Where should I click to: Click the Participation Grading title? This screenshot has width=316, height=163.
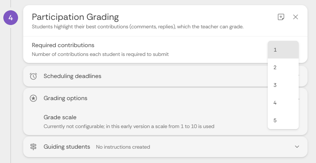75,17
